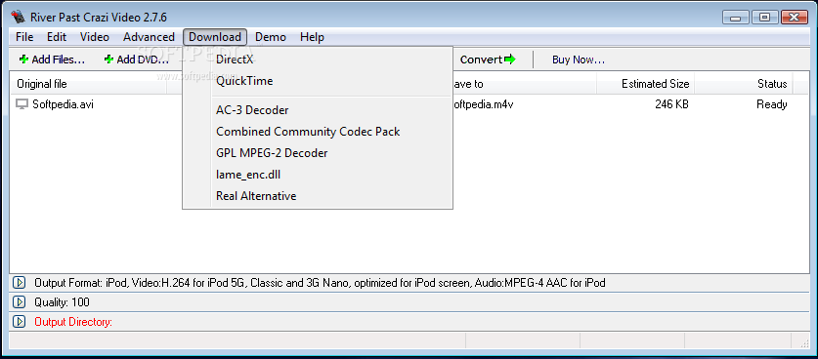This screenshot has height=359, width=818.
Task: Click the monitor icon beside Softpedia.avi
Action: pos(22,104)
